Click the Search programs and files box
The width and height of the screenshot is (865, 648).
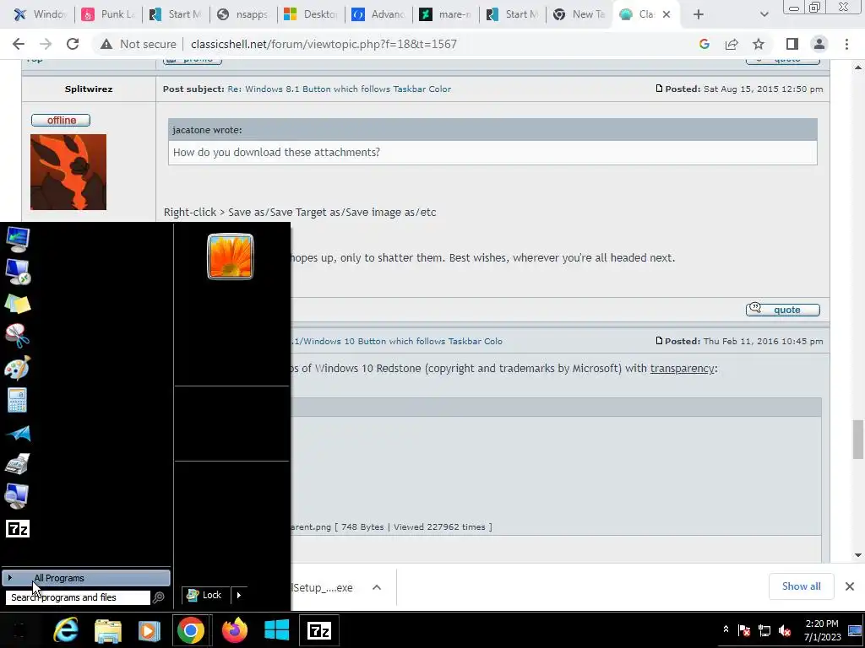pyautogui.click(x=78, y=597)
